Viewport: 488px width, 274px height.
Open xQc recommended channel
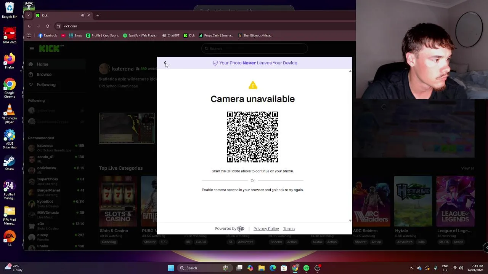(x=56, y=226)
